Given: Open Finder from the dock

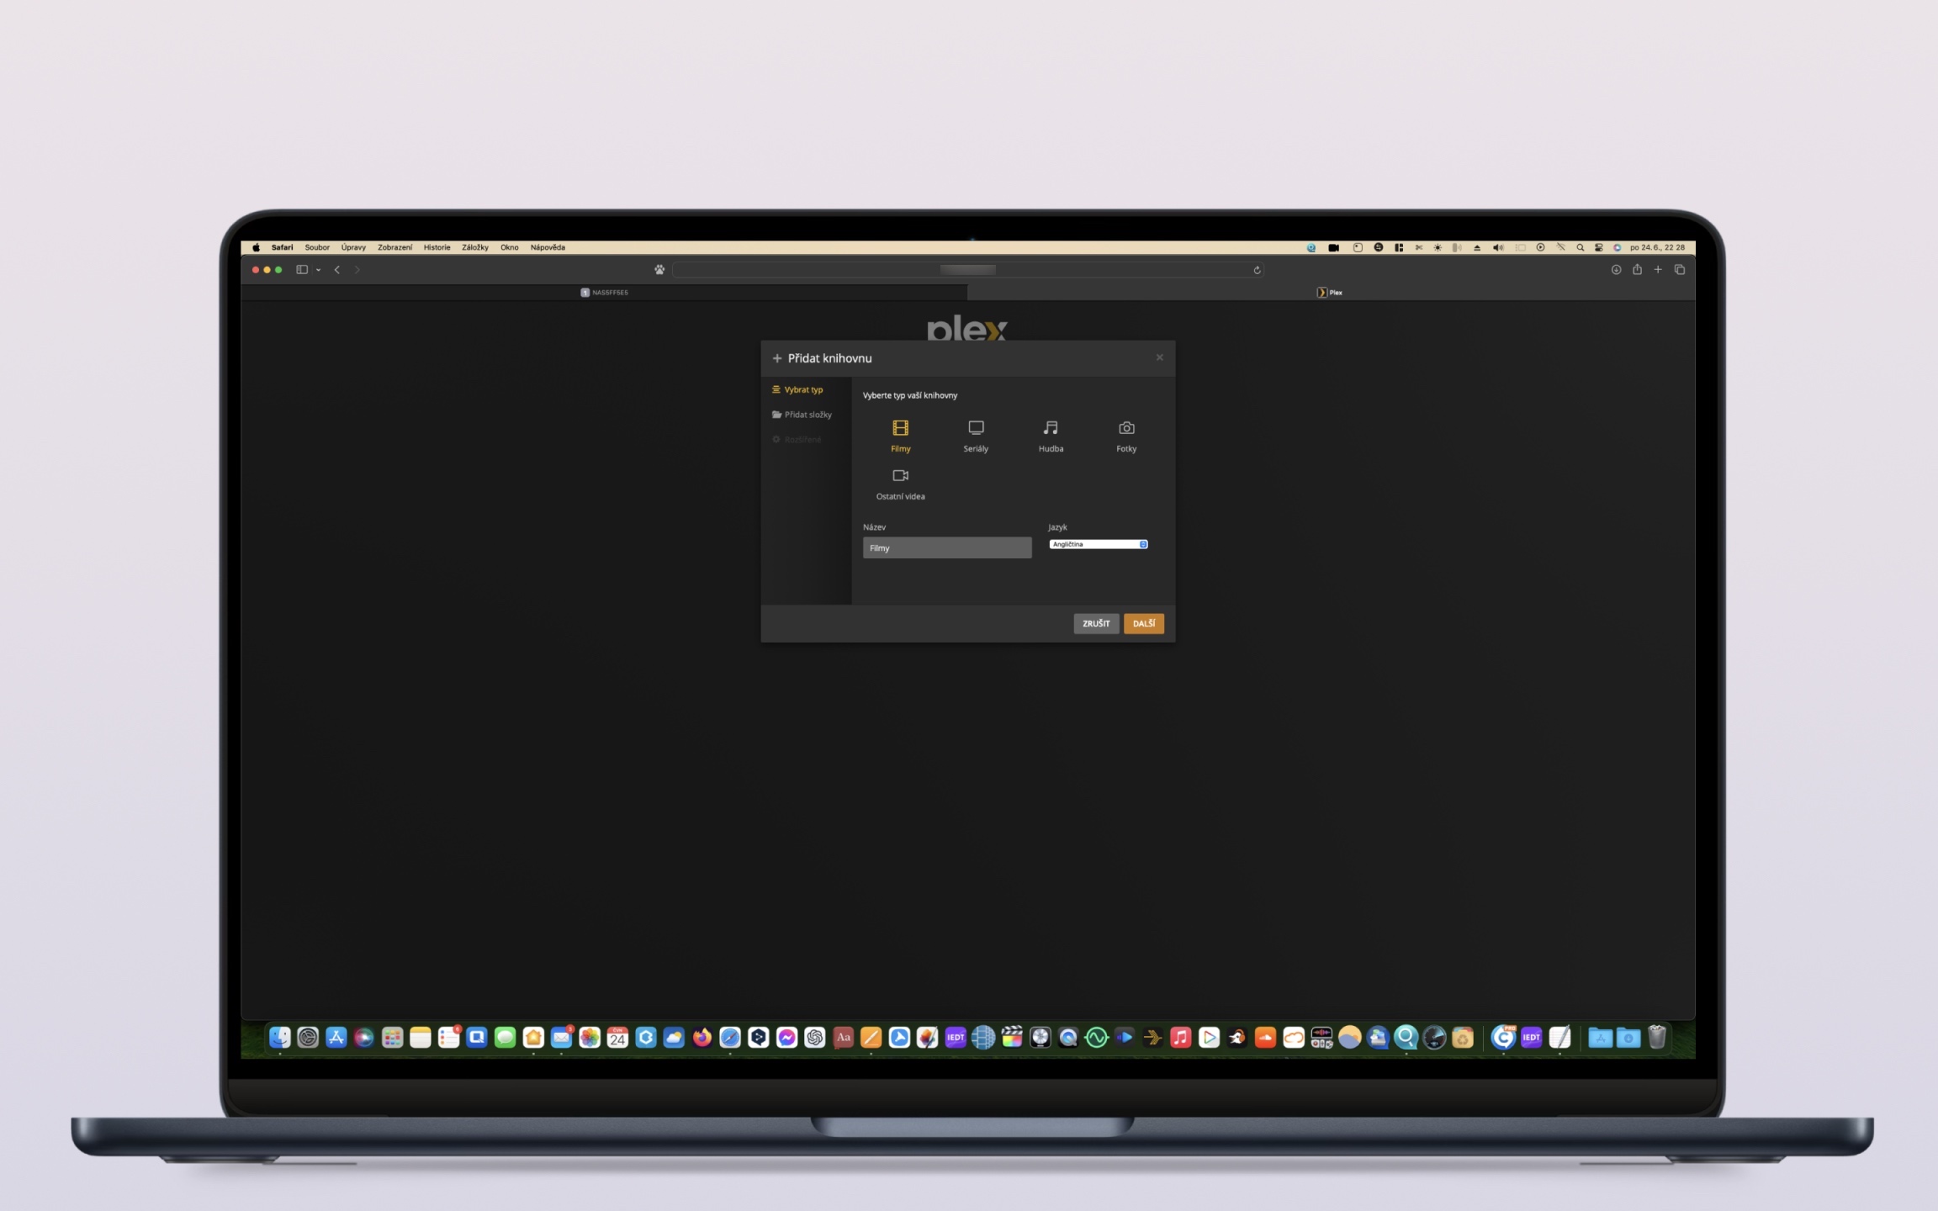Looking at the screenshot, I should 280,1038.
